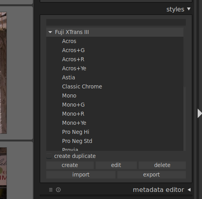The image size is (202, 199).
Task: Click the export styles button
Action: pyautogui.click(x=151, y=175)
